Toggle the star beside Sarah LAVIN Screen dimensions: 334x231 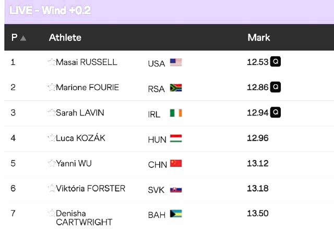(52, 112)
